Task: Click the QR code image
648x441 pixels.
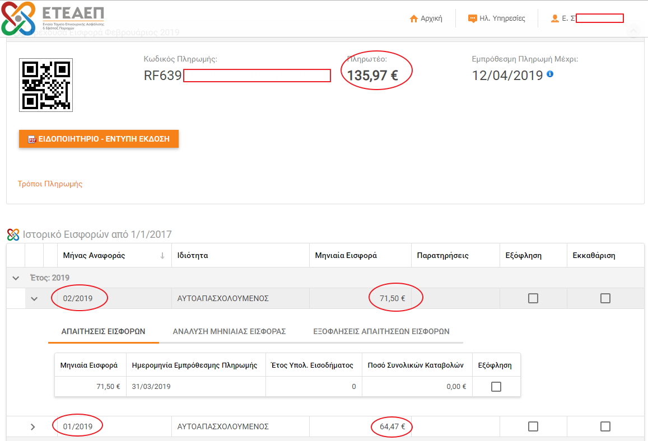Action: pos(46,85)
